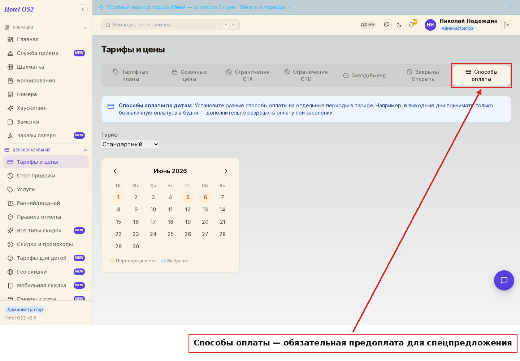Open Все типы скидок
Image resolution: width=520 pixels, height=361 pixels.
46,231
